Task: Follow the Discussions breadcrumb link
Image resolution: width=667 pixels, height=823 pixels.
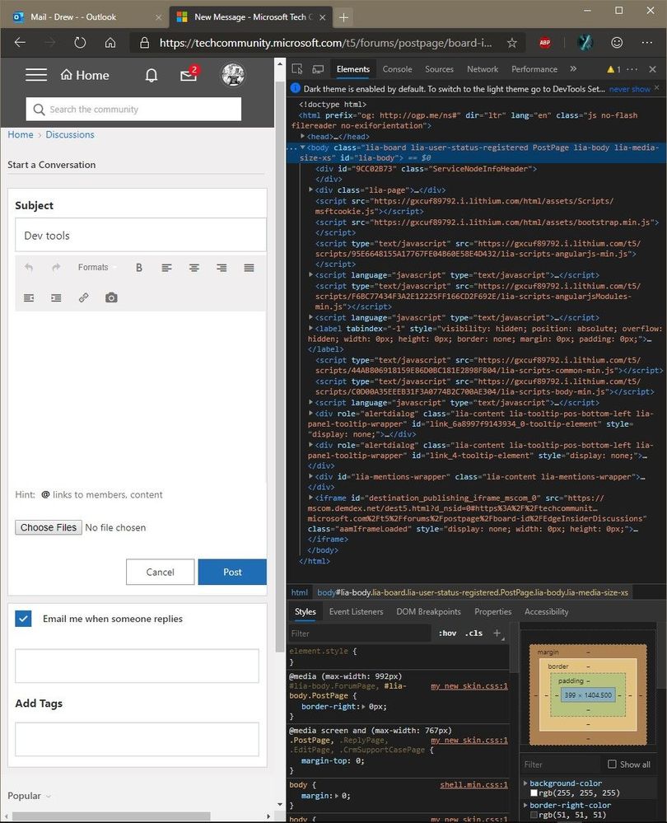Action: [x=70, y=134]
